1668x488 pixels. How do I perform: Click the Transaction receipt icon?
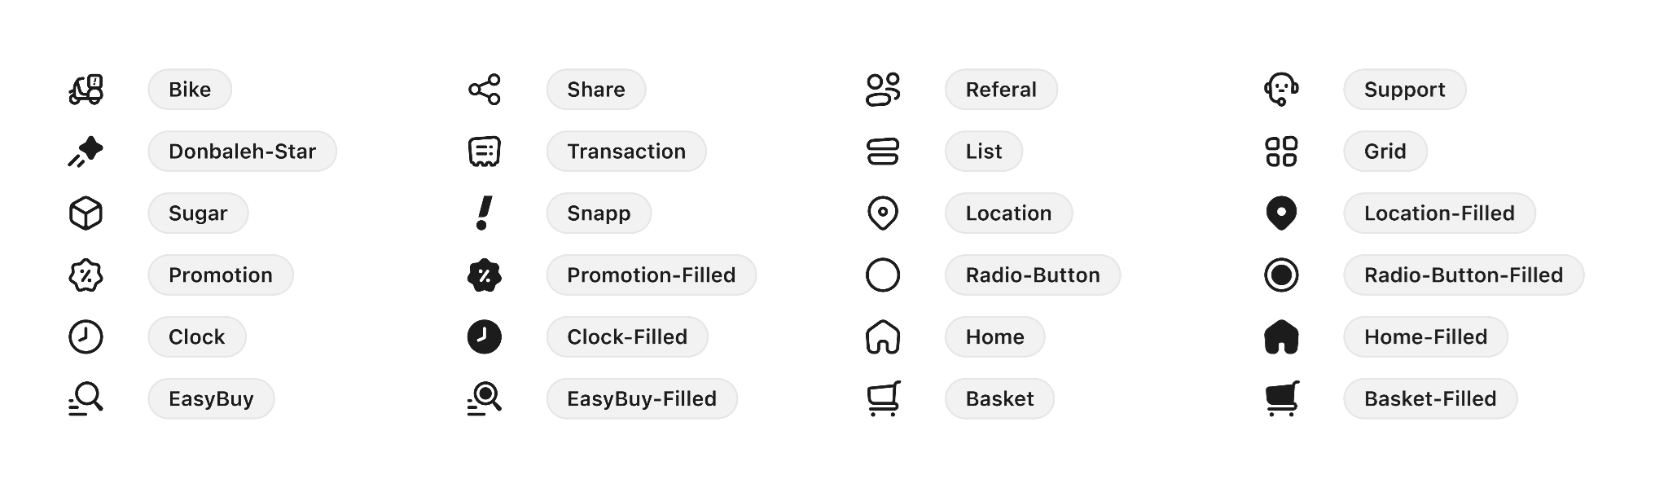coord(485,152)
